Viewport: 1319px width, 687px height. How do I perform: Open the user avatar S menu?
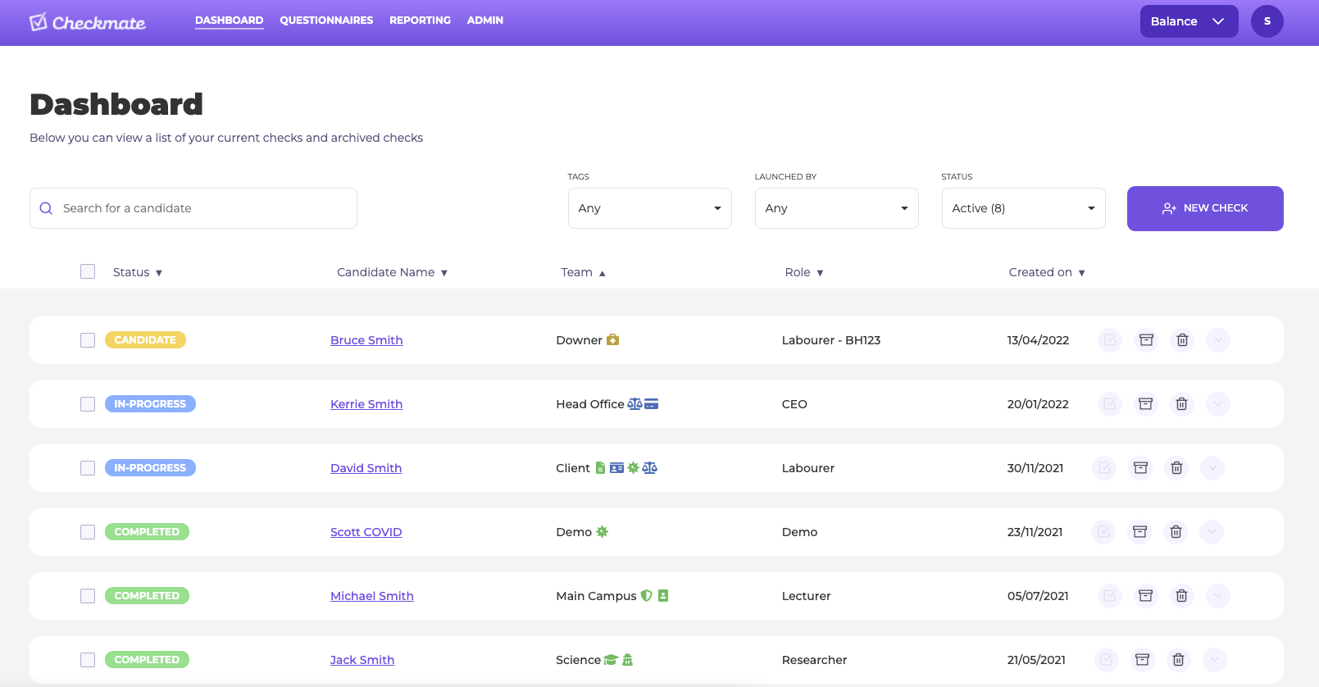(1267, 21)
